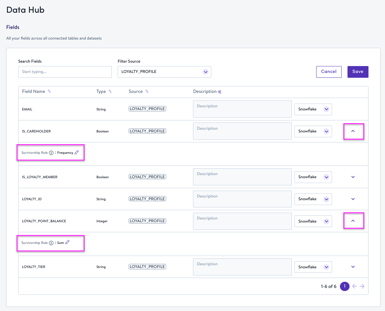Click the Save button

click(x=358, y=72)
